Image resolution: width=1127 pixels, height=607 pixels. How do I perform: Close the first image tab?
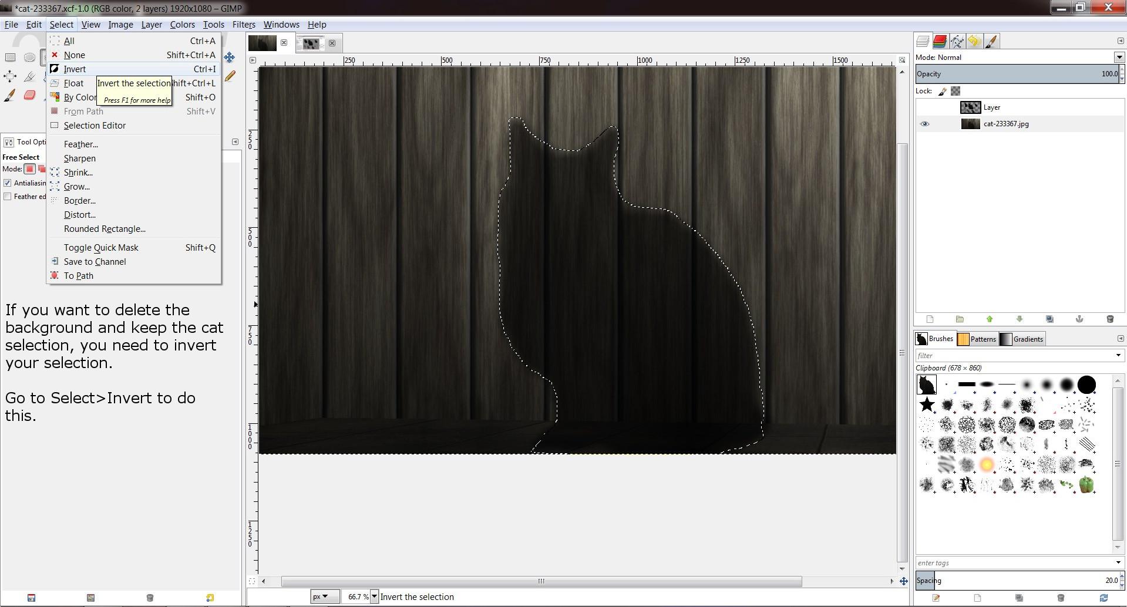click(x=284, y=43)
